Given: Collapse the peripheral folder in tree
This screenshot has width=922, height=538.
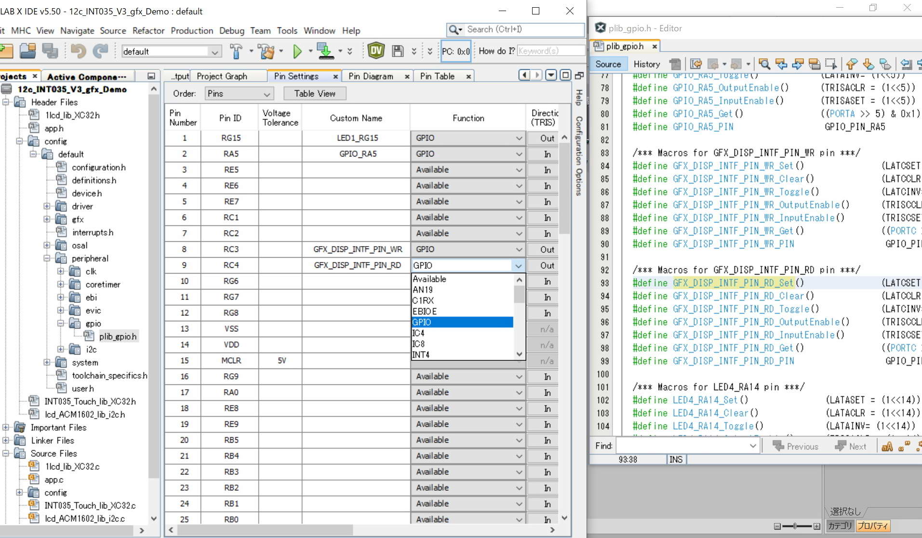Looking at the screenshot, I should (x=47, y=258).
